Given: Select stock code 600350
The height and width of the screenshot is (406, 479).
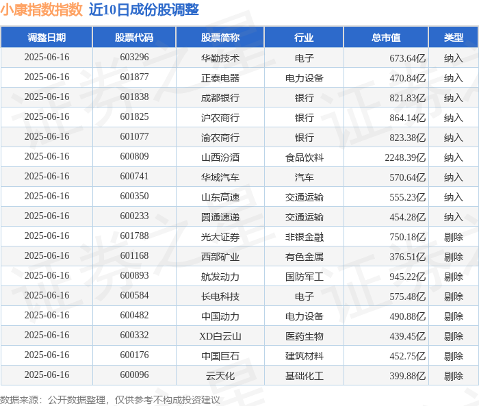Looking at the screenshot, I should pos(134,196).
